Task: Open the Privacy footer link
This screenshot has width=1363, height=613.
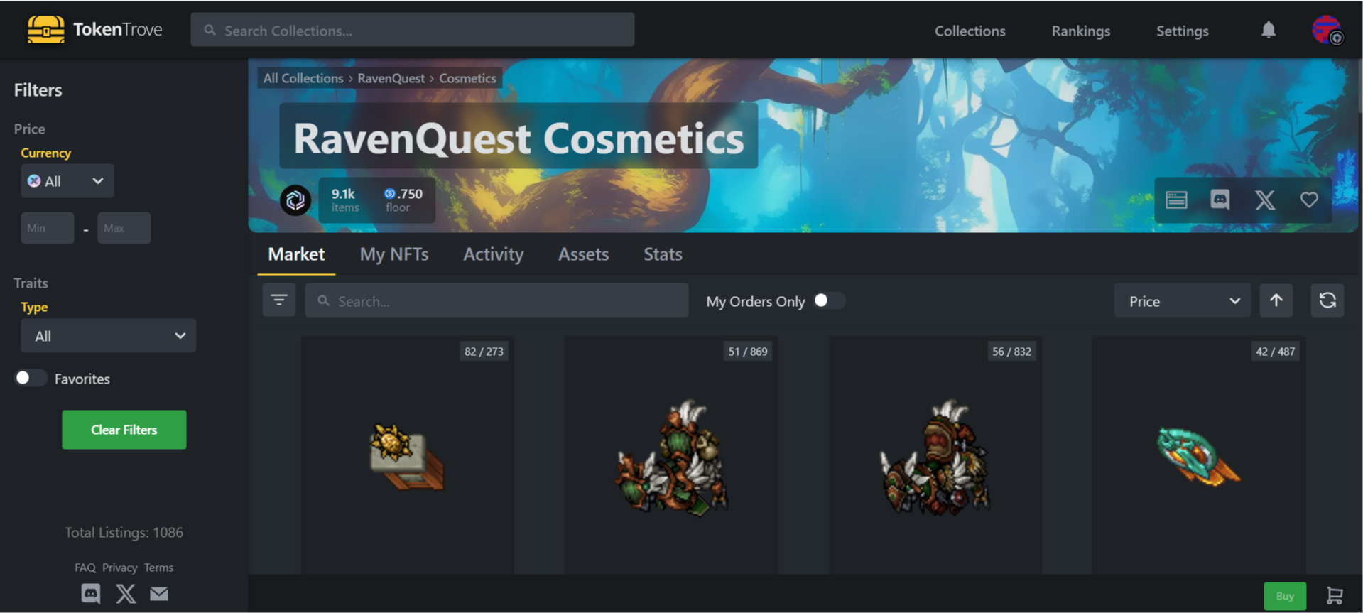Action: point(119,568)
